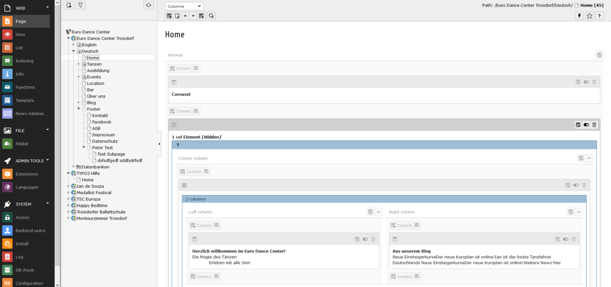This screenshot has height=287, width=611.
Task: Open the Columns view dropdown
Action: click(184, 6)
